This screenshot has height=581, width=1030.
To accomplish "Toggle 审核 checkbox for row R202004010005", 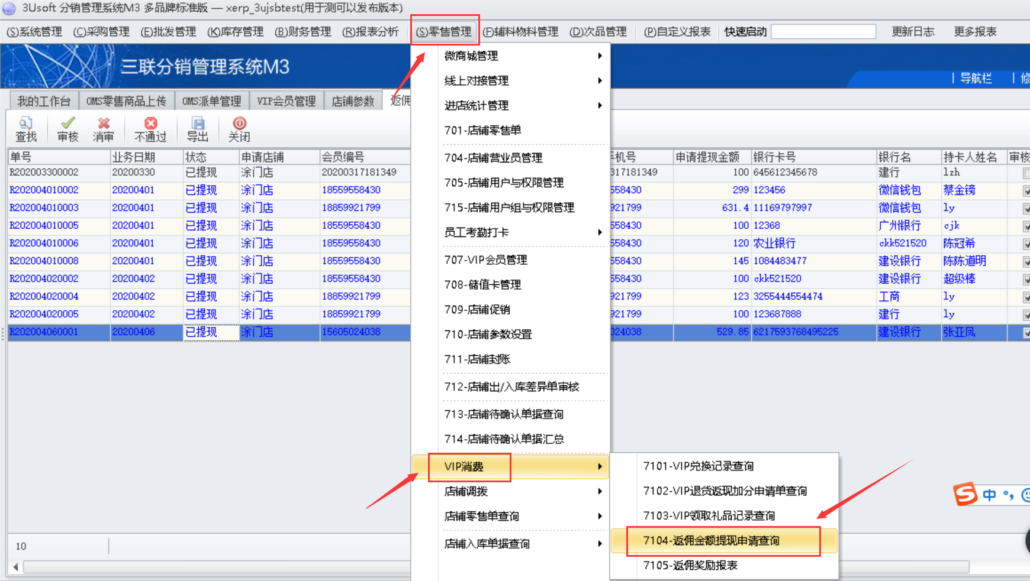I will coord(1026,226).
